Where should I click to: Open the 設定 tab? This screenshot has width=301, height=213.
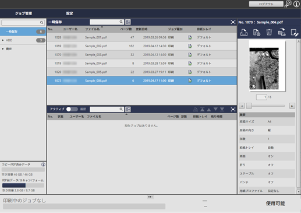tap(69, 13)
